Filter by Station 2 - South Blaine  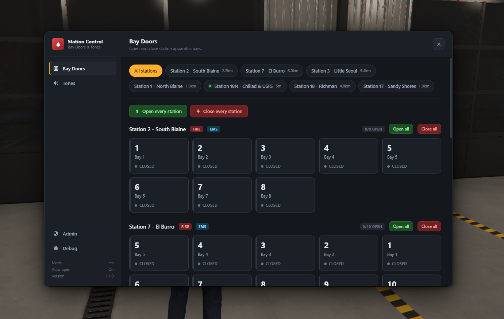[201, 71]
